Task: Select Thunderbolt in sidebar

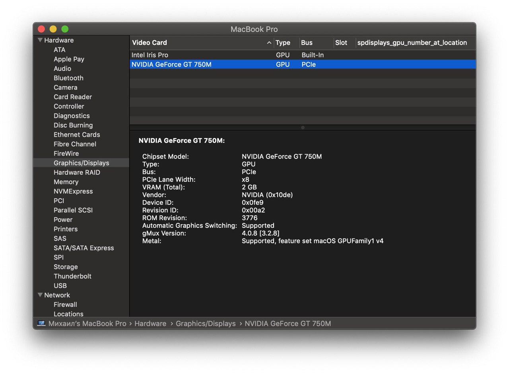Action: pyautogui.click(x=72, y=276)
